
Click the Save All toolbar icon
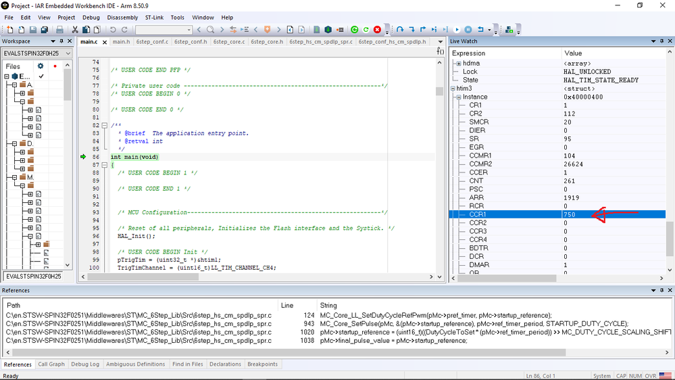[x=45, y=29]
